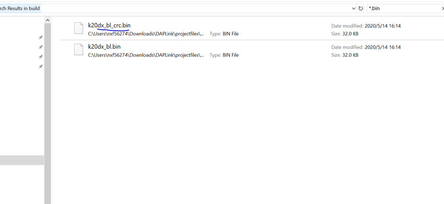
Task: Click the file icon of k20dx_bl.bin
Action: point(79,49)
